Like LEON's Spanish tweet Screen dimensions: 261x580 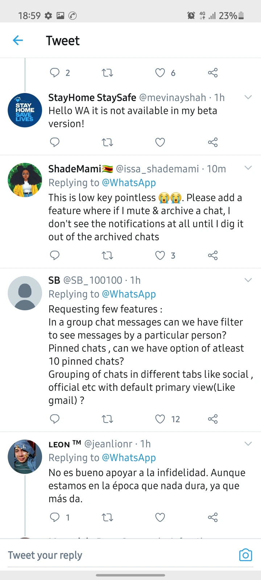pos(160,517)
